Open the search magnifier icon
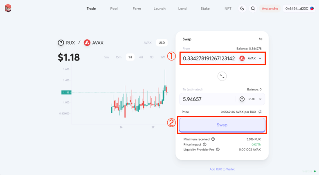This screenshot has width=319, height=175. (253, 9)
